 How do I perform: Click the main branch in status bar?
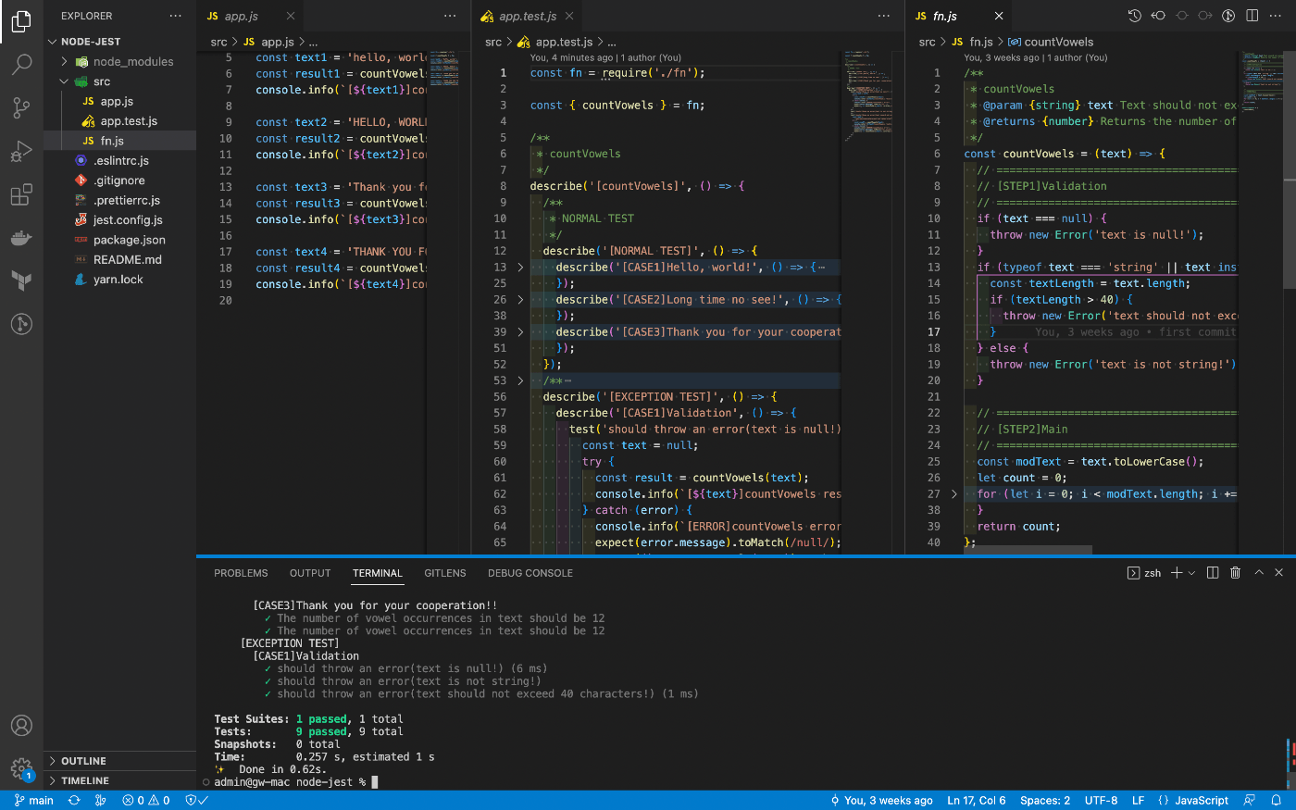pos(34,801)
